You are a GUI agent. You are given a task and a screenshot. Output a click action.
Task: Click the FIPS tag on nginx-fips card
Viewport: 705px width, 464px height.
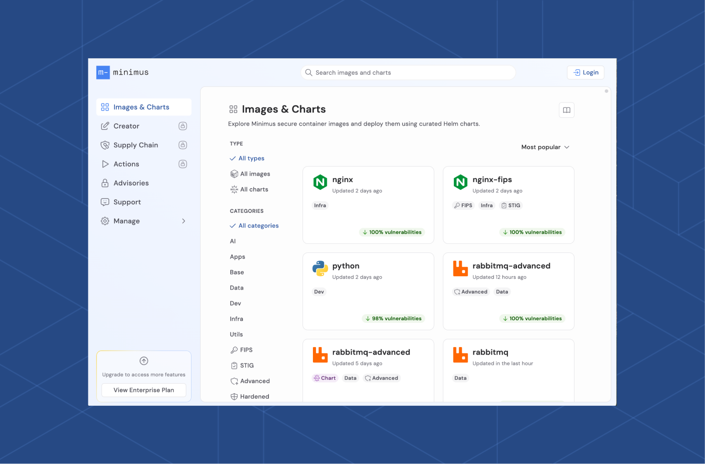[x=463, y=205]
